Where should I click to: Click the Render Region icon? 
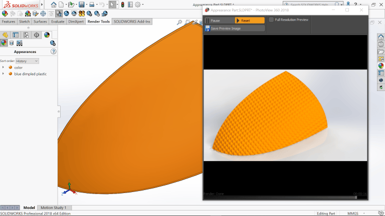(x=74, y=13)
